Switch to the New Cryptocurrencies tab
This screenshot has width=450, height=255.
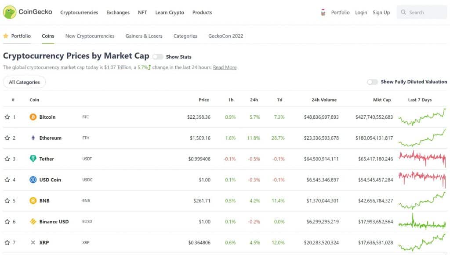pos(90,36)
